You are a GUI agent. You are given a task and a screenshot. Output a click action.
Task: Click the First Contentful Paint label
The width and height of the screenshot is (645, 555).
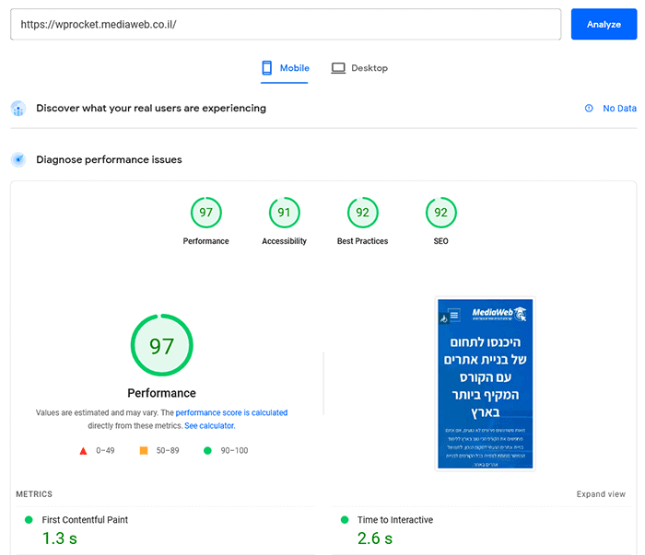pos(85,520)
